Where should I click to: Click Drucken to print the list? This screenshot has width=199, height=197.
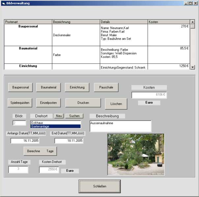pyautogui.click(x=83, y=103)
